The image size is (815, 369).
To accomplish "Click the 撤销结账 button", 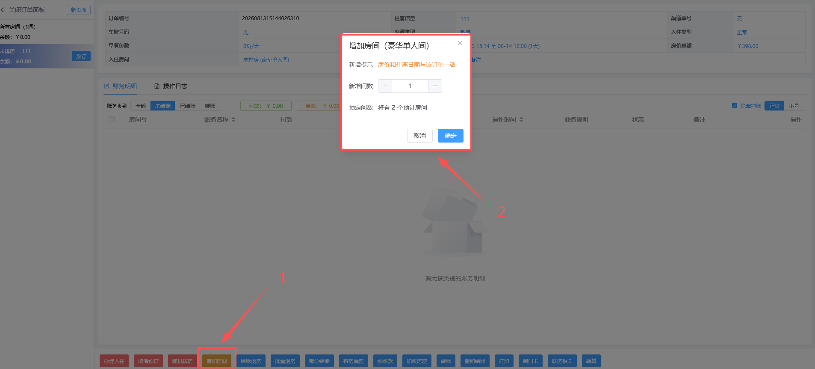I will [x=475, y=361].
